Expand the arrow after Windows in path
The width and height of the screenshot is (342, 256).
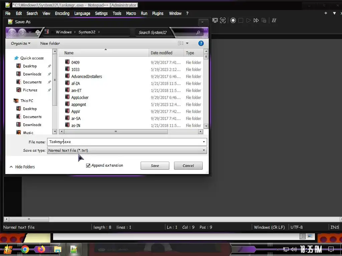pos(75,32)
